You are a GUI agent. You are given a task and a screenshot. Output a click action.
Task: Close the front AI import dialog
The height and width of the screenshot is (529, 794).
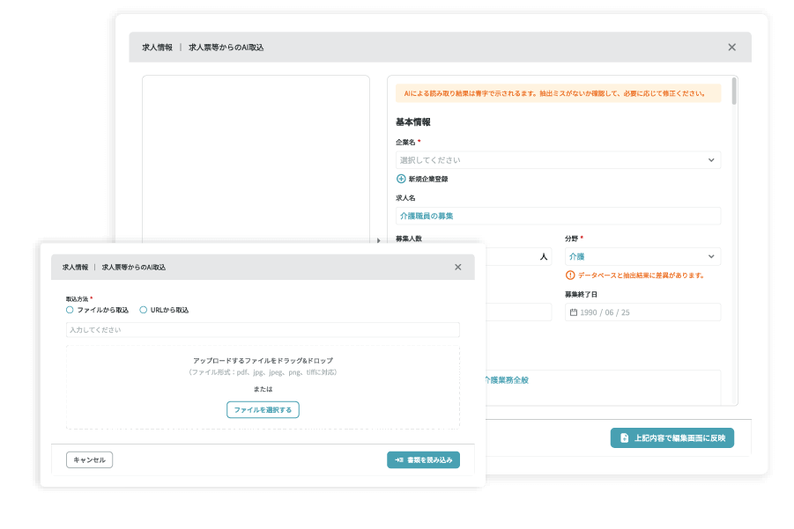[x=457, y=267]
